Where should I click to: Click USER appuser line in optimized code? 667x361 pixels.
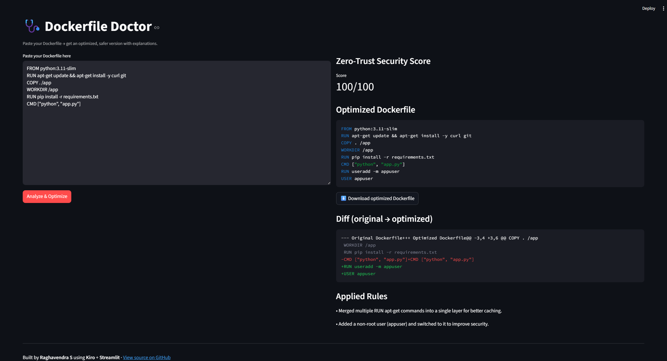tap(357, 179)
